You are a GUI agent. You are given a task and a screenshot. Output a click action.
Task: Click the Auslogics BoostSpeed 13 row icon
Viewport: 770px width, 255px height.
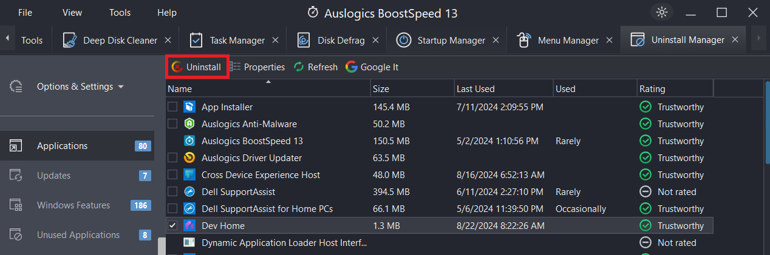189,141
